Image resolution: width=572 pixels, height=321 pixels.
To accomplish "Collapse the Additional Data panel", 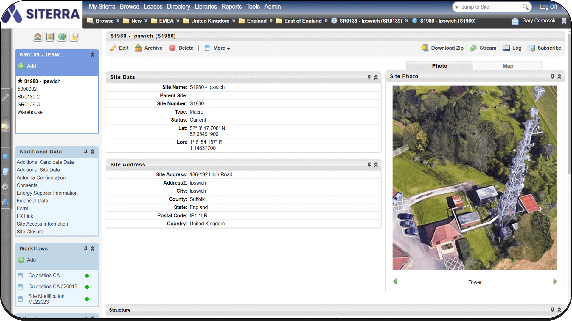I will pos(93,152).
